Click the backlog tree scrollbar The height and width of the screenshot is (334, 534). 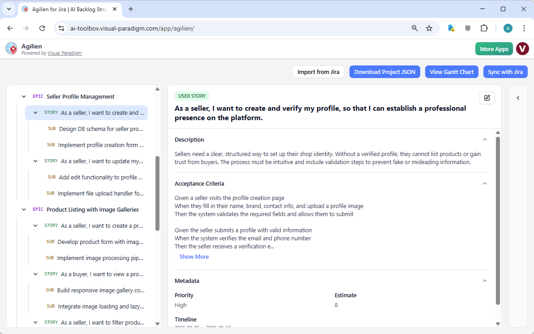(x=157, y=188)
